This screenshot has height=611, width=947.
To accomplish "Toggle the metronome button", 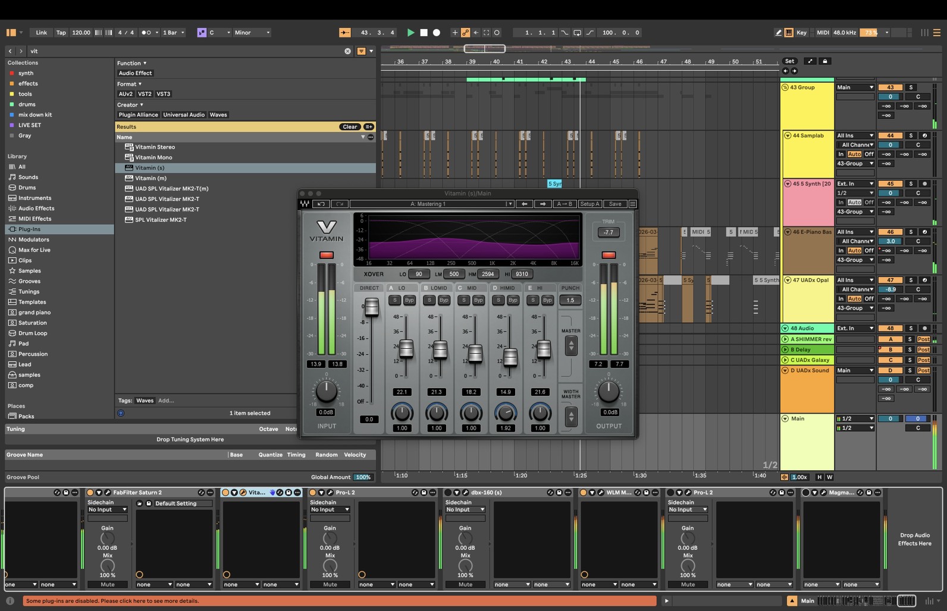I will [146, 33].
